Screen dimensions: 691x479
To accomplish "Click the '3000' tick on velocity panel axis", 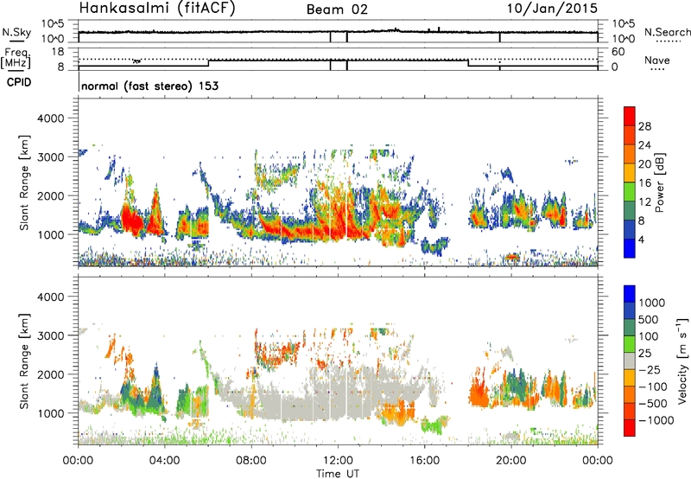I will coord(50,335).
